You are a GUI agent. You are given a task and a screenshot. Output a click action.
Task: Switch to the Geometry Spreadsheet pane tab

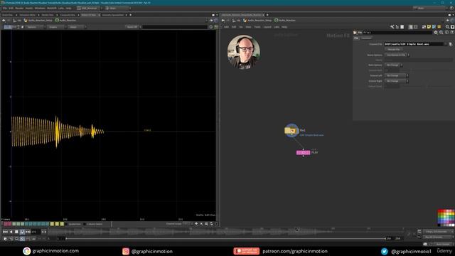(x=112, y=15)
